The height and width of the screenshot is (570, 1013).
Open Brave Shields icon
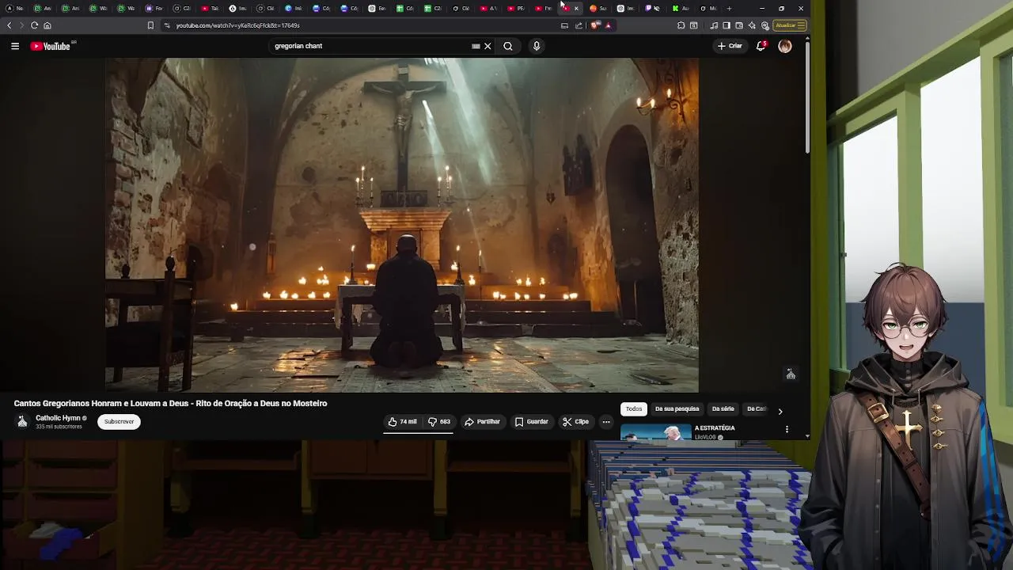coord(595,25)
